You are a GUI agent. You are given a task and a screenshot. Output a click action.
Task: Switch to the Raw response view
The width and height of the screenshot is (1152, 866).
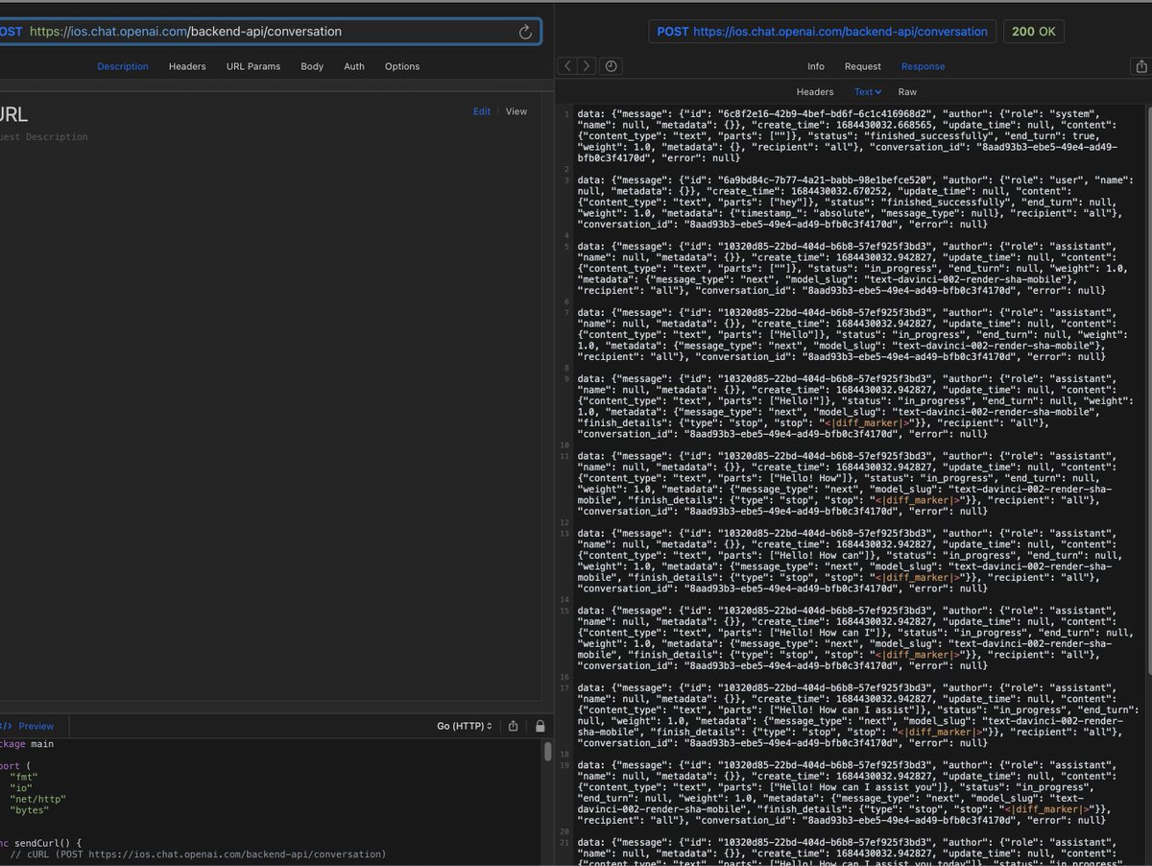click(x=907, y=92)
